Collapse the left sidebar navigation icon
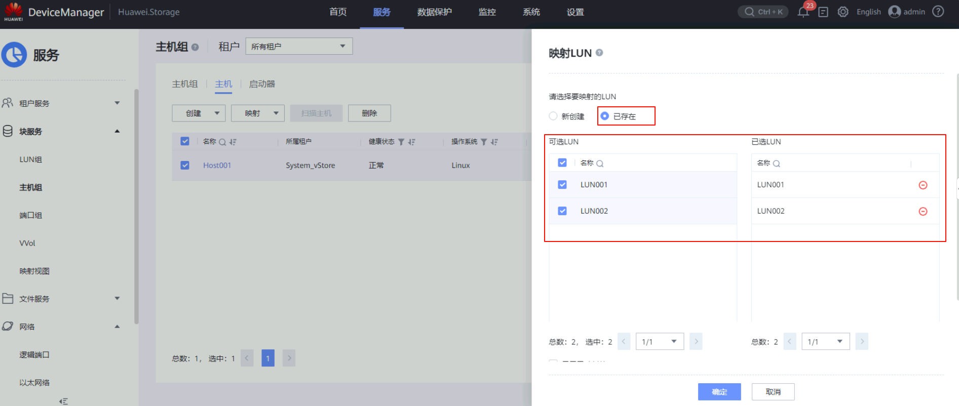Image resolution: width=959 pixels, height=406 pixels. (x=63, y=401)
